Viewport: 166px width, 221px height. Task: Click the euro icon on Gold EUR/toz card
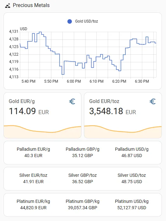(152, 101)
